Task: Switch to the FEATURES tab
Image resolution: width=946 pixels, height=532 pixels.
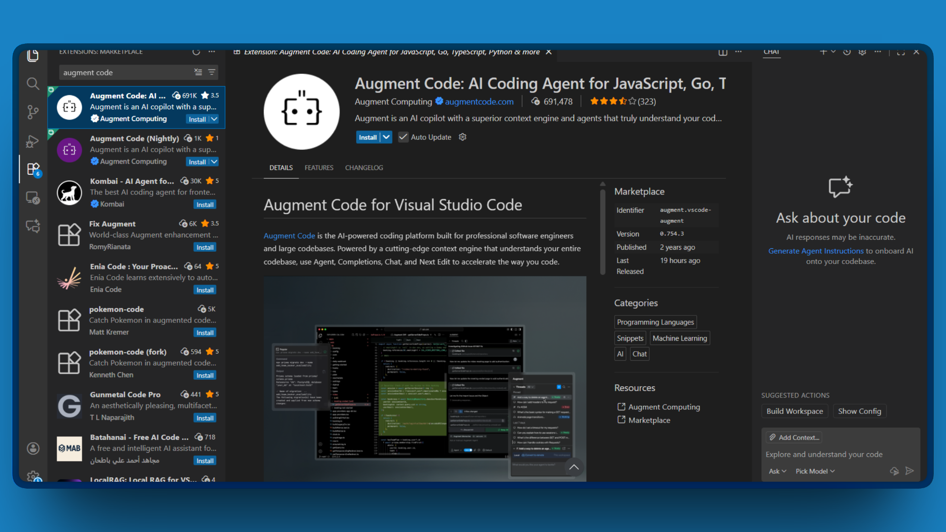Action: click(319, 167)
